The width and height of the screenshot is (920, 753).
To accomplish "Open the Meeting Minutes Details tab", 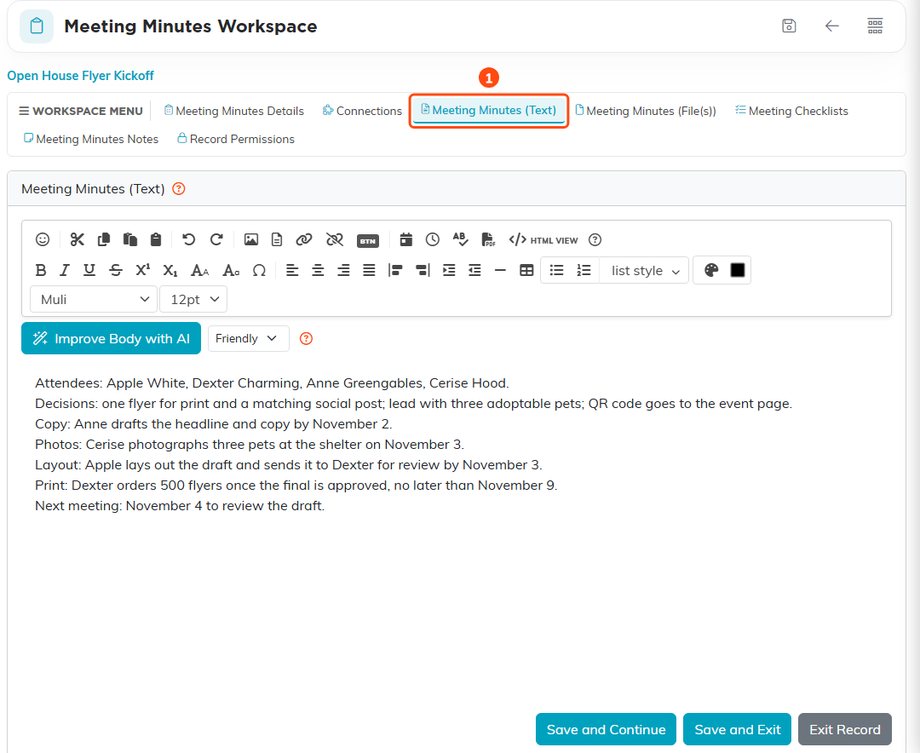I will [x=234, y=111].
